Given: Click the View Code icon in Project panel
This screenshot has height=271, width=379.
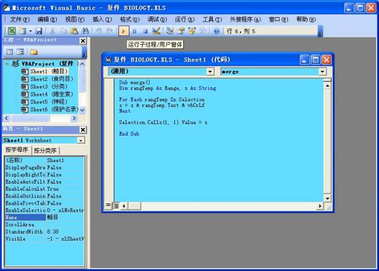Looking at the screenshot, I should pos(9,51).
